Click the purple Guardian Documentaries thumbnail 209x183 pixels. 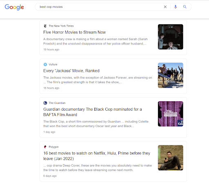click(x=171, y=114)
